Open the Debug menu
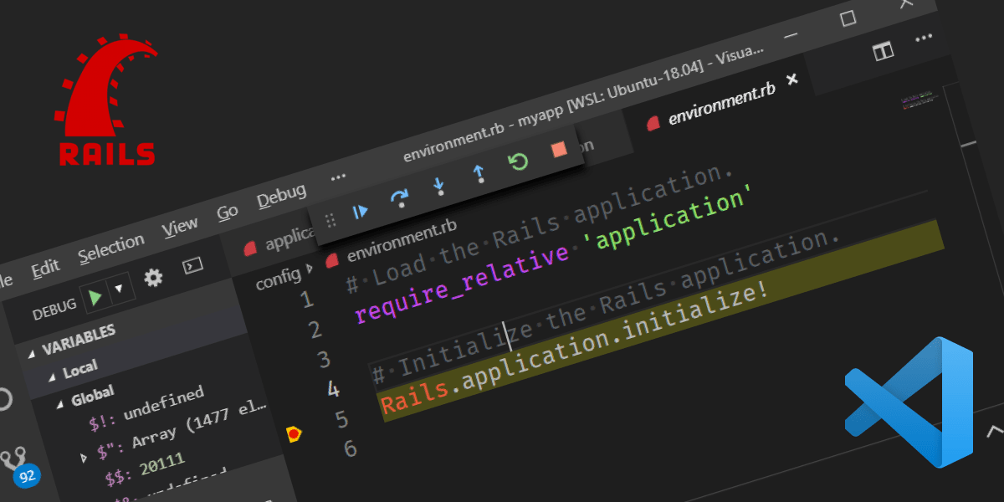1004x502 pixels. (x=281, y=196)
